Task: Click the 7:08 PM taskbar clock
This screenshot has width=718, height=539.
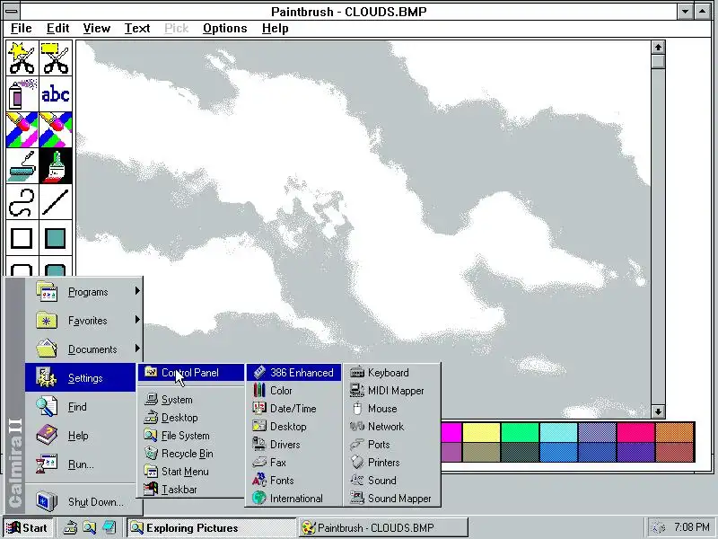Action: (x=692, y=527)
